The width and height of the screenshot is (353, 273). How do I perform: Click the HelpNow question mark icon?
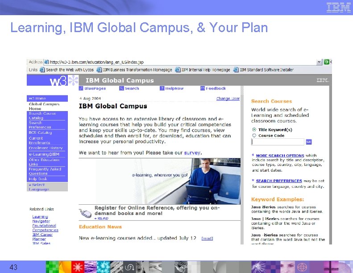pos(162,88)
